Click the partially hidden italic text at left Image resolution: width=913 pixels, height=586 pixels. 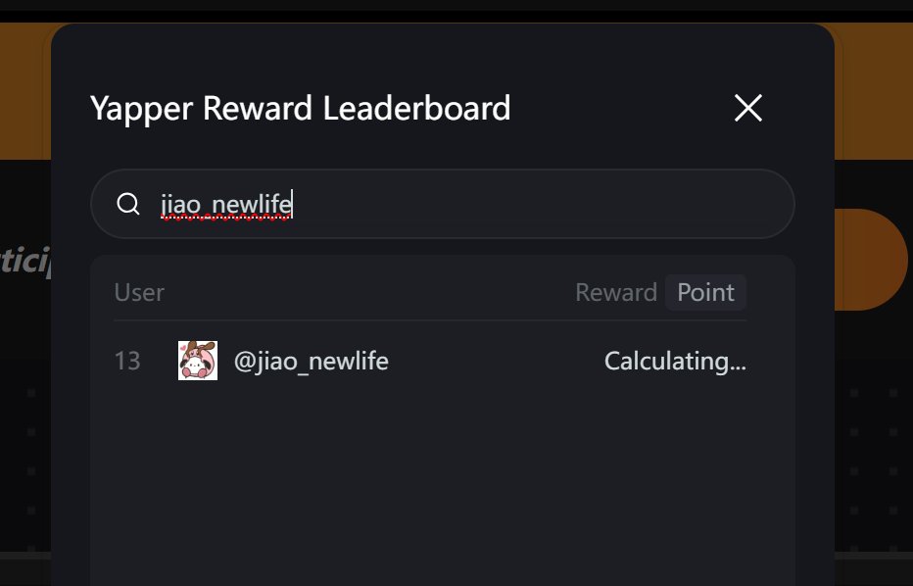[x=24, y=263]
